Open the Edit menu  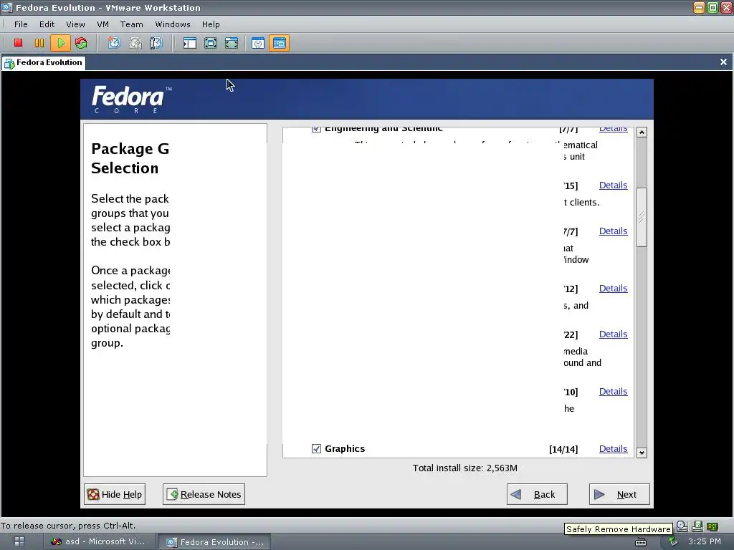(x=47, y=24)
